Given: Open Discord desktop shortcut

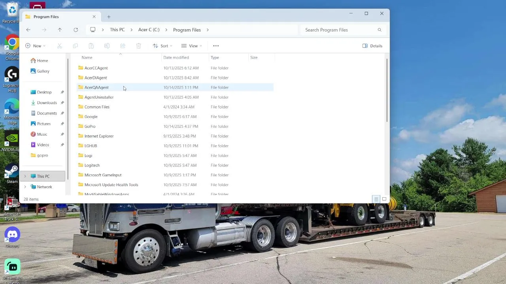Looking at the screenshot, I should point(12,238).
